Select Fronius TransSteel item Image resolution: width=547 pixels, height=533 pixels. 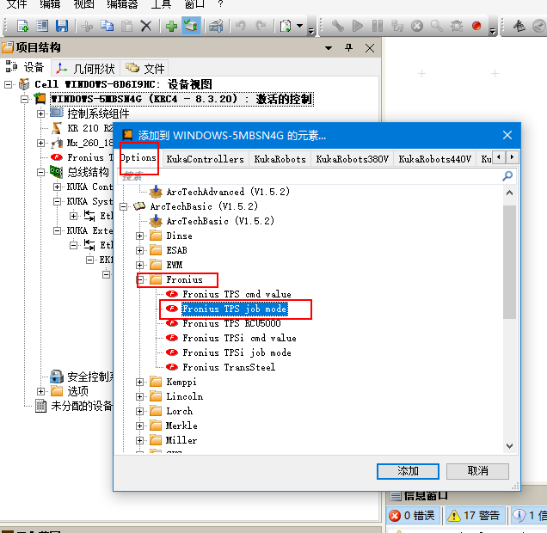point(229,367)
